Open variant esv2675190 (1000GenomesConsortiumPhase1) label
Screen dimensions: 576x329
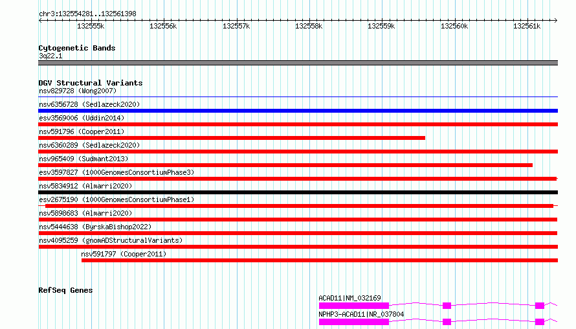coord(116,199)
